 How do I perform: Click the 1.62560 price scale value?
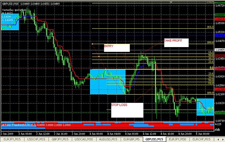tap(220, 85)
